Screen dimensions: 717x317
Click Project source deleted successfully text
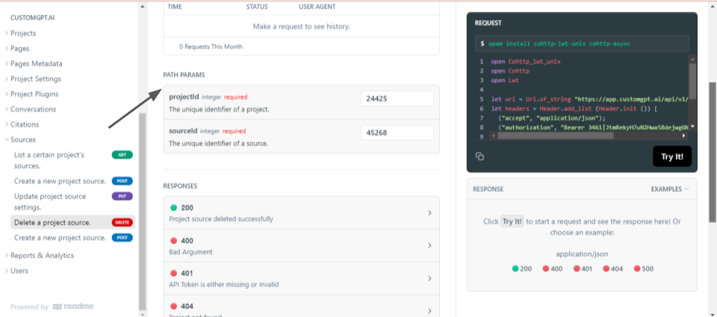tap(221, 219)
